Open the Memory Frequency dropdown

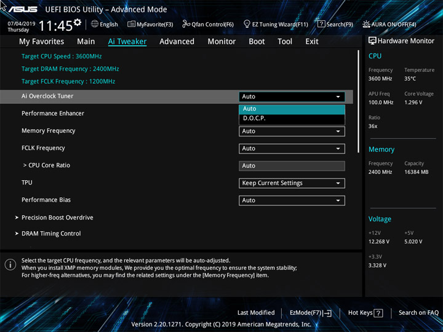pos(292,132)
